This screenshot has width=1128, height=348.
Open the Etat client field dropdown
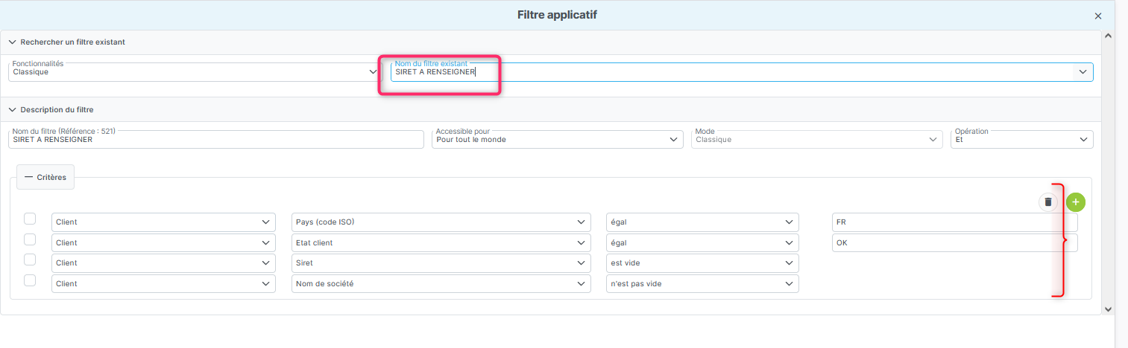pyautogui.click(x=441, y=243)
